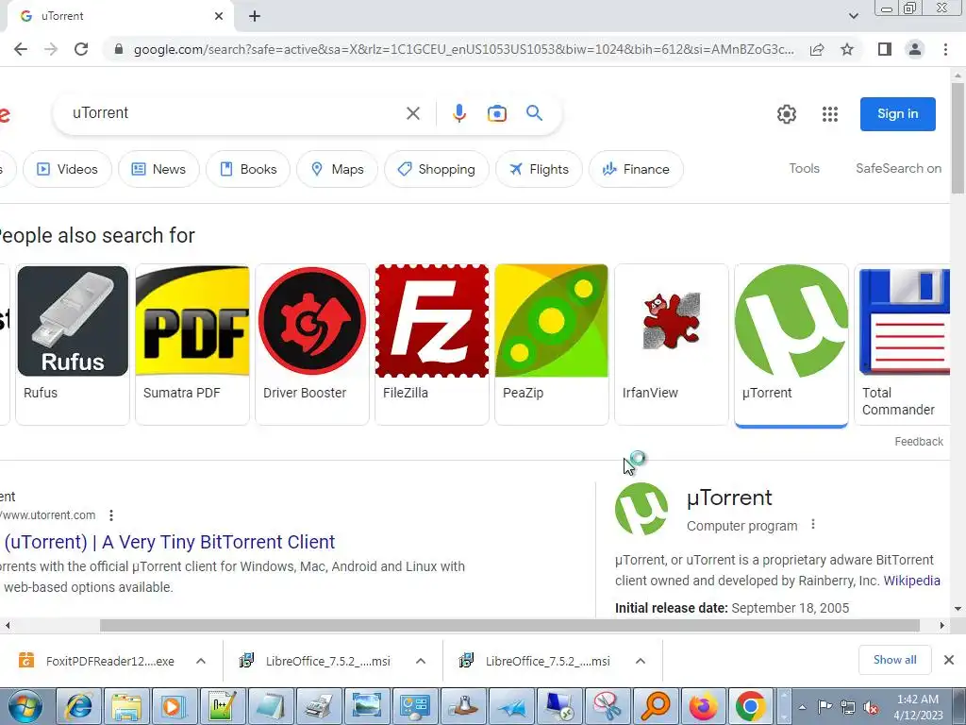Open the Windows Start menu
The height and width of the screenshot is (725, 966).
[25, 706]
